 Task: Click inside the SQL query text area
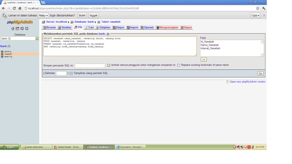120,46
